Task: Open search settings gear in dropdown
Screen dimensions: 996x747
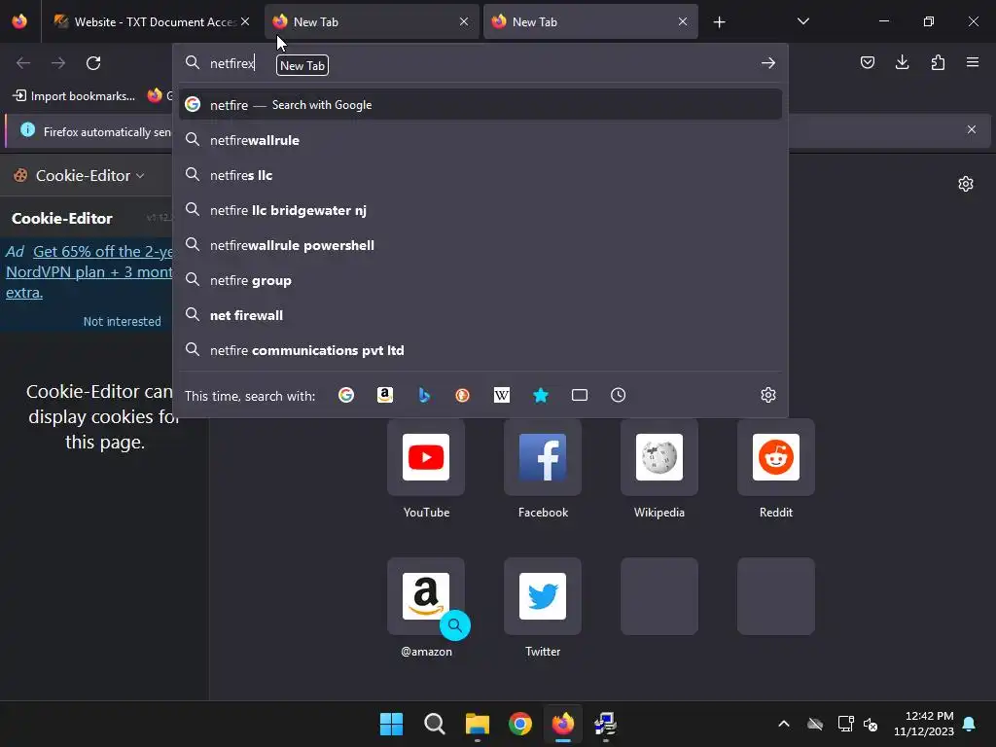Action: coord(768,395)
